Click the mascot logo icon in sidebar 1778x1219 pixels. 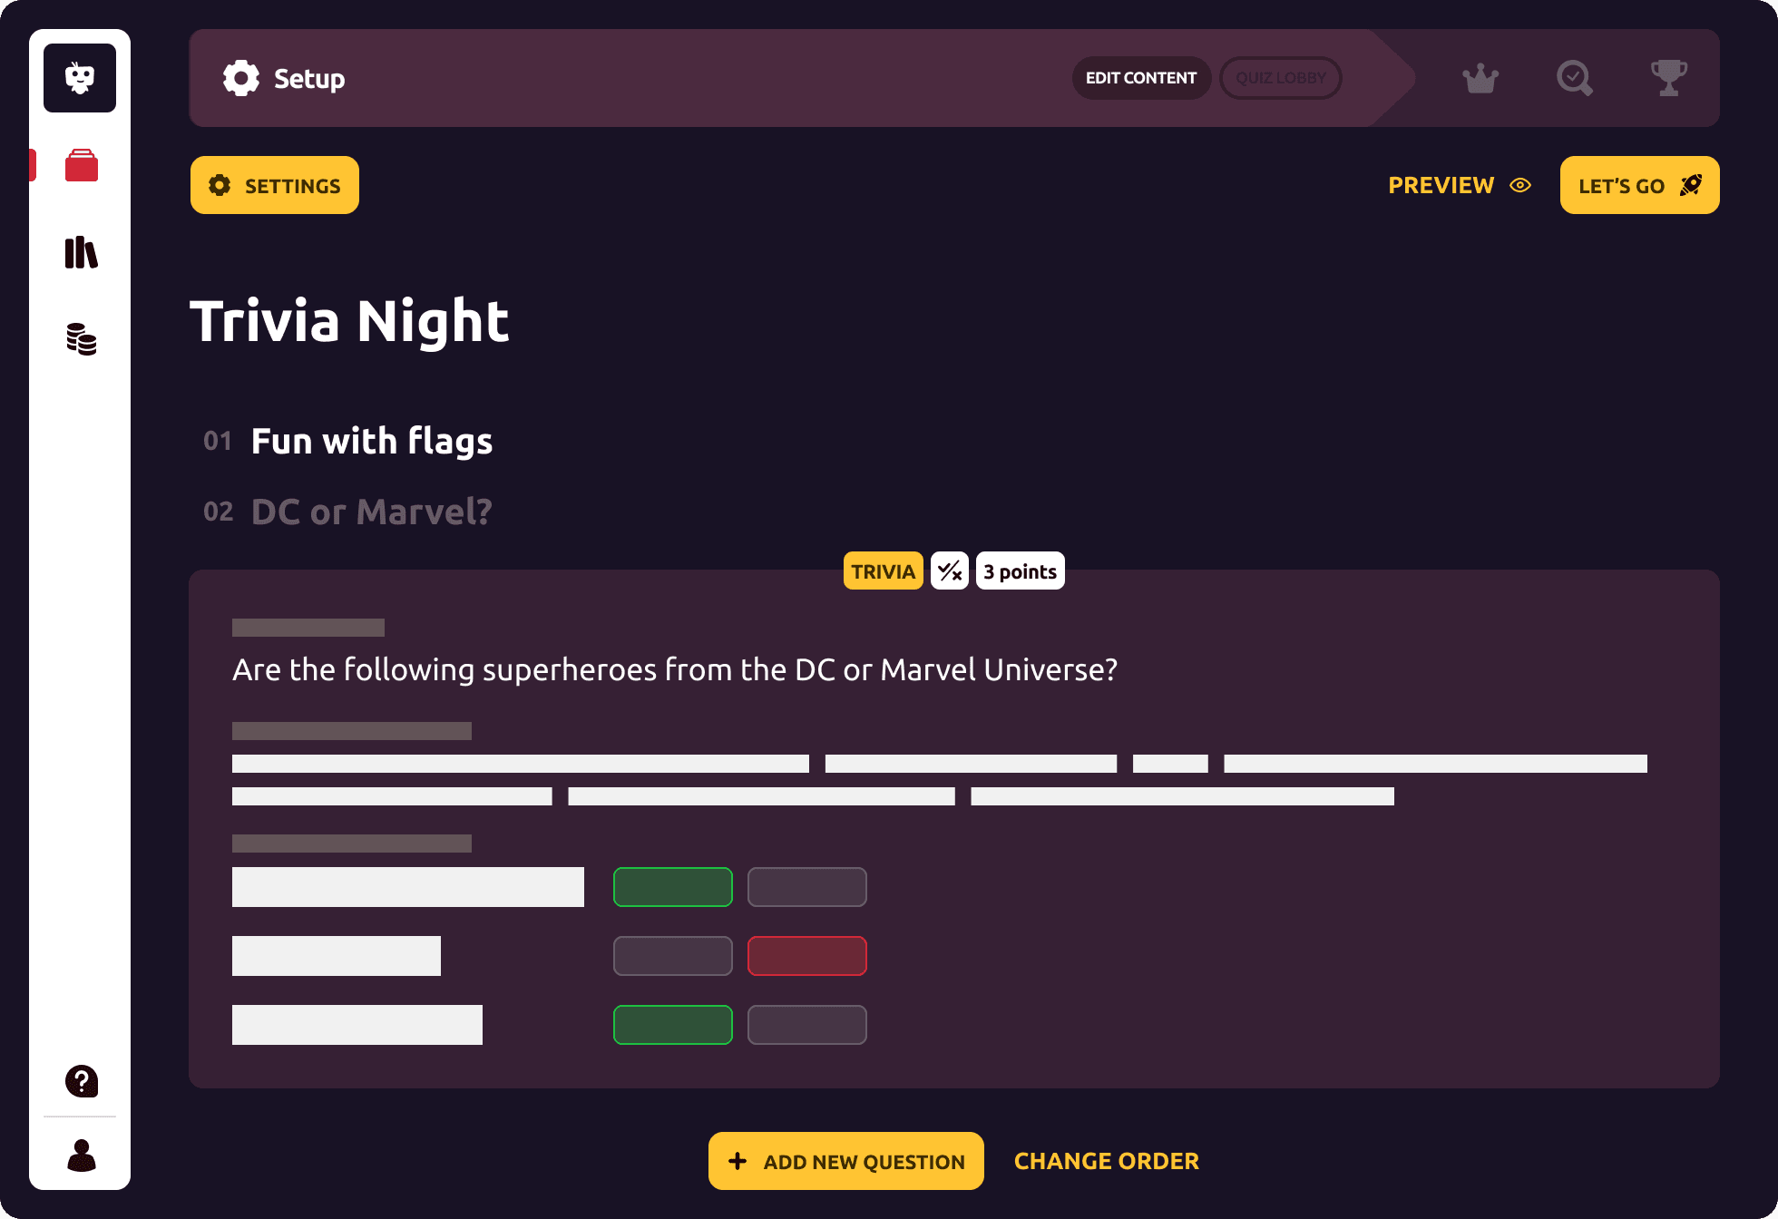(80, 78)
